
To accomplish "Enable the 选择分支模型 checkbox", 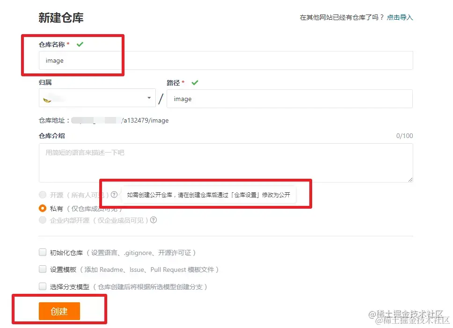I will pos(43,286).
